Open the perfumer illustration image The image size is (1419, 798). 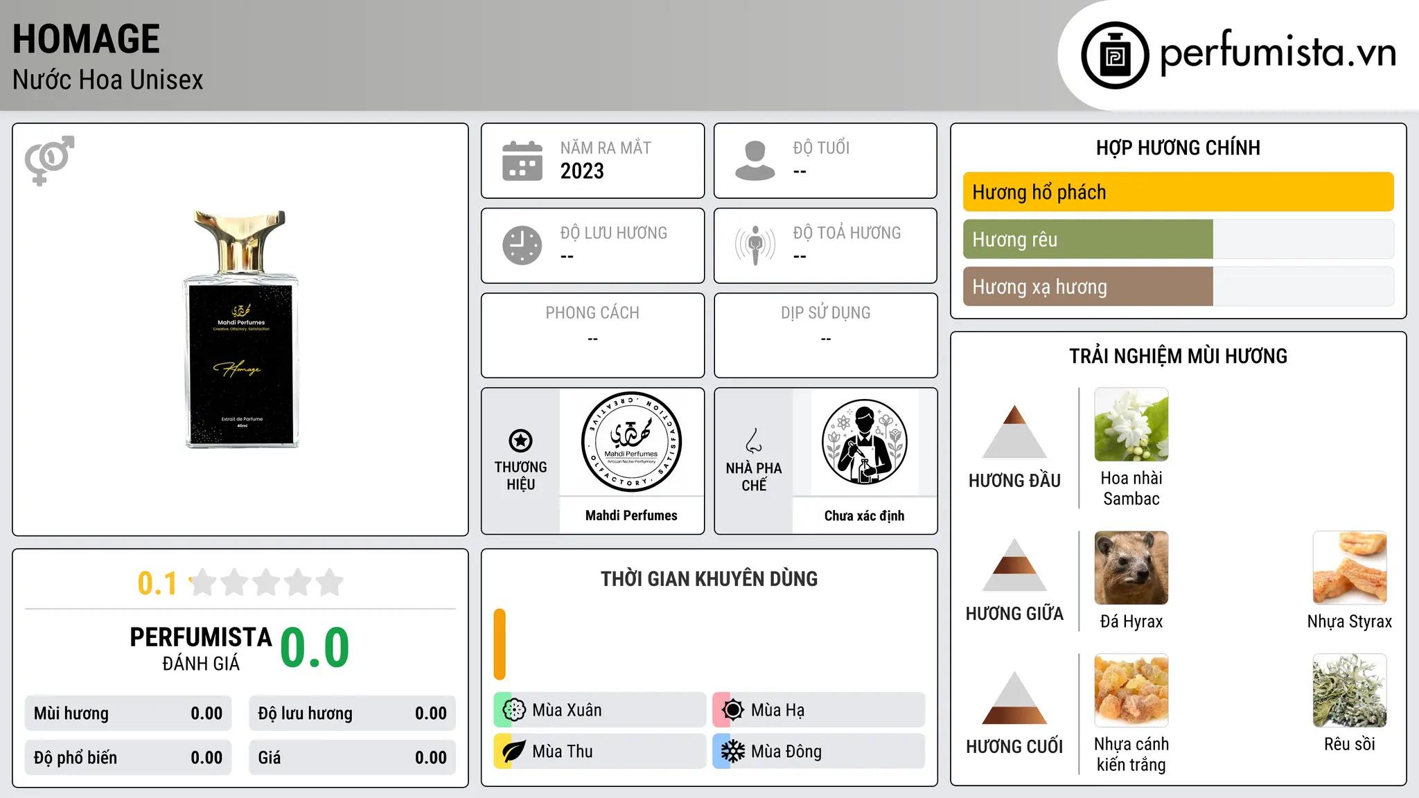click(864, 442)
